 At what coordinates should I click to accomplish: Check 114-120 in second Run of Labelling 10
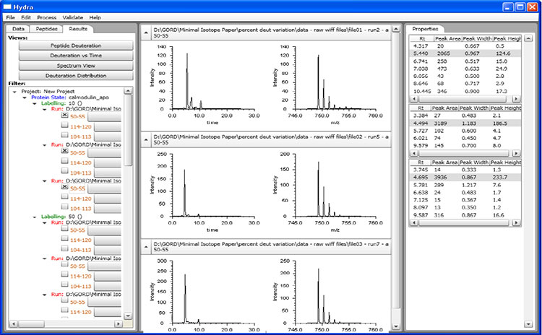click(64, 160)
